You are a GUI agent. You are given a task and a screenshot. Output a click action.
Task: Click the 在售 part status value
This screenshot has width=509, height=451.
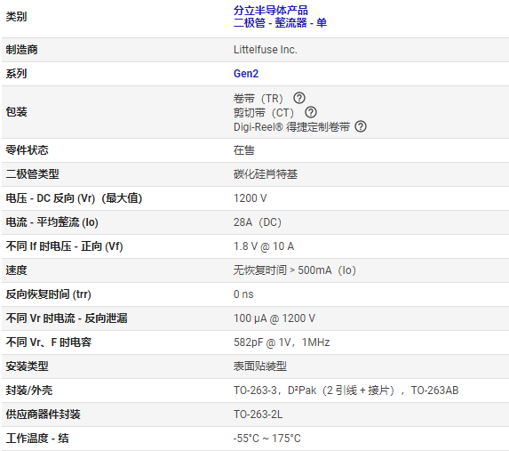244,150
